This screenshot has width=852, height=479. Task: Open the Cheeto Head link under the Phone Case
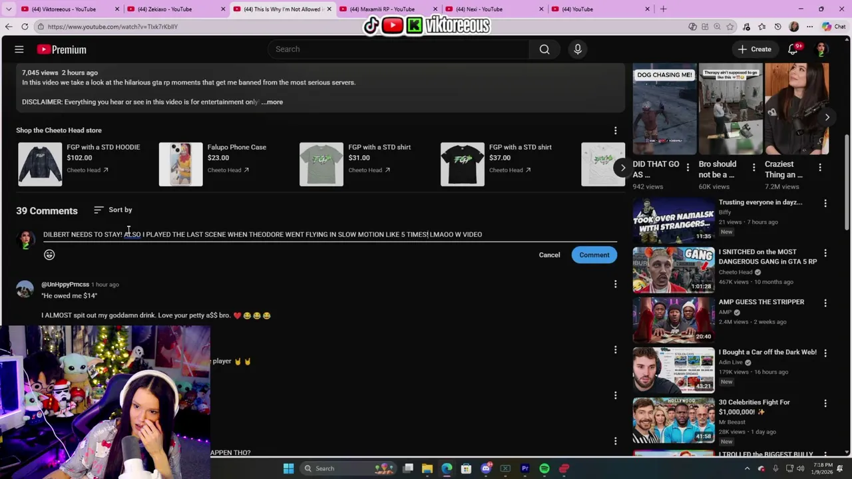[228, 170]
